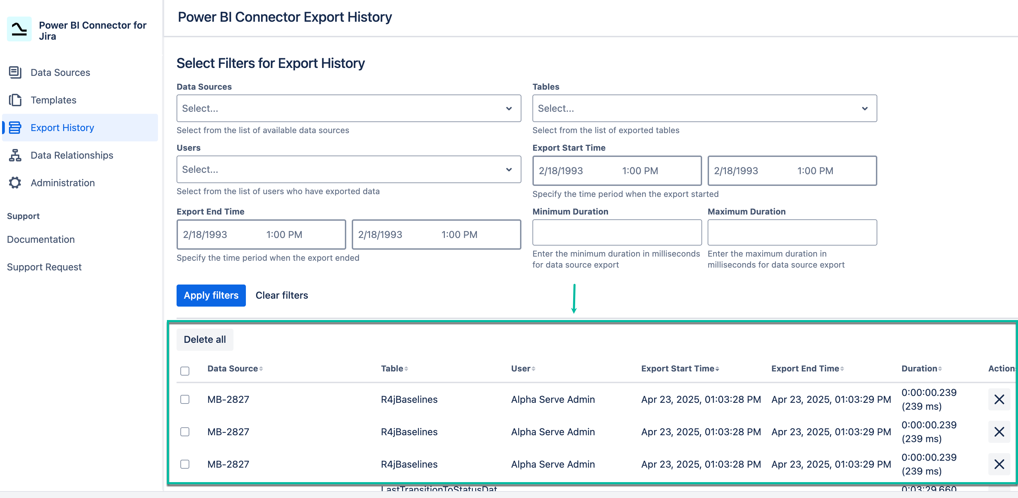Navigate to the Data Relationships section
The width and height of the screenshot is (1018, 498).
point(71,155)
